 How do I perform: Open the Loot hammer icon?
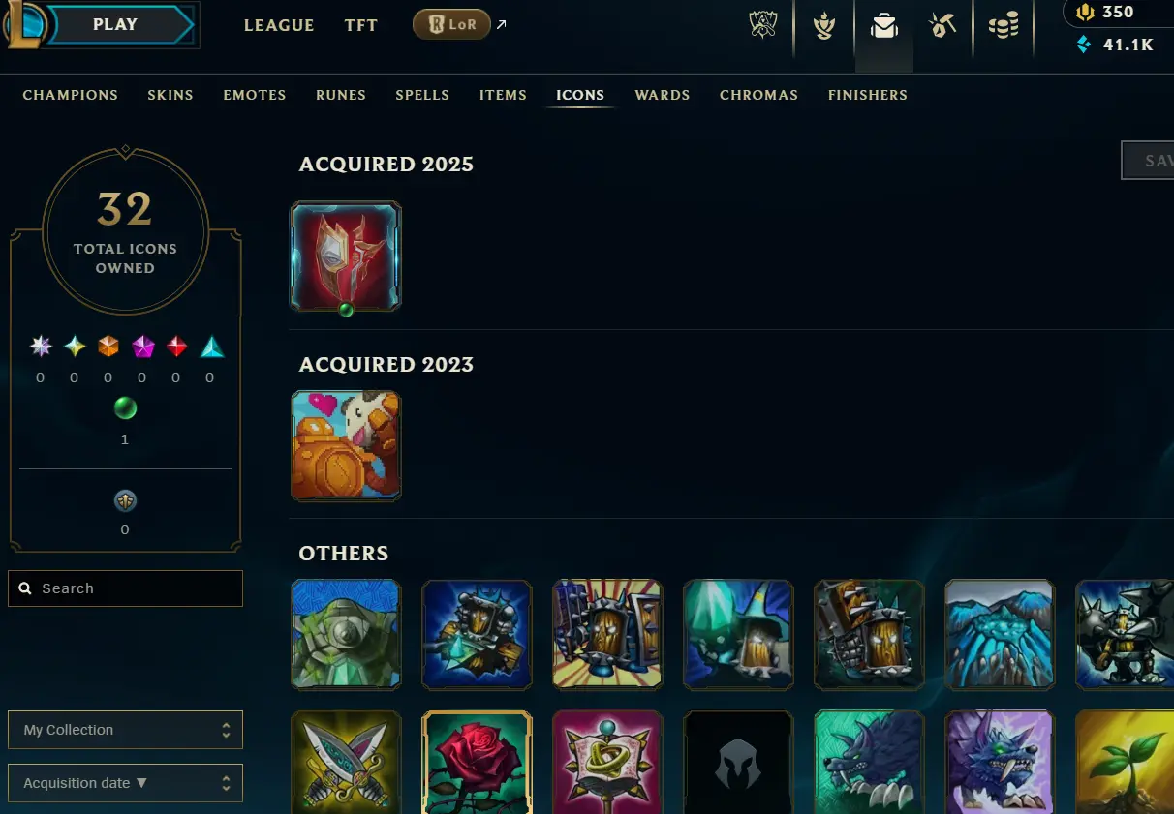pos(942,25)
